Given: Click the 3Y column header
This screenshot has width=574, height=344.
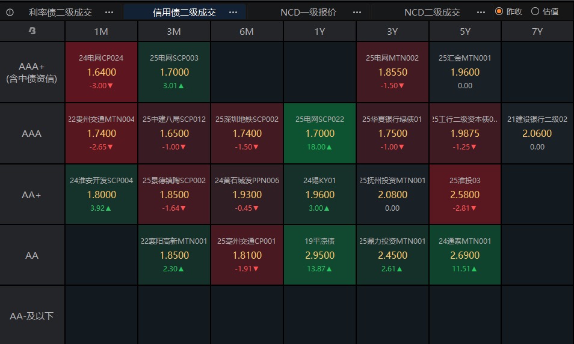Looking at the screenshot, I should [x=392, y=31].
